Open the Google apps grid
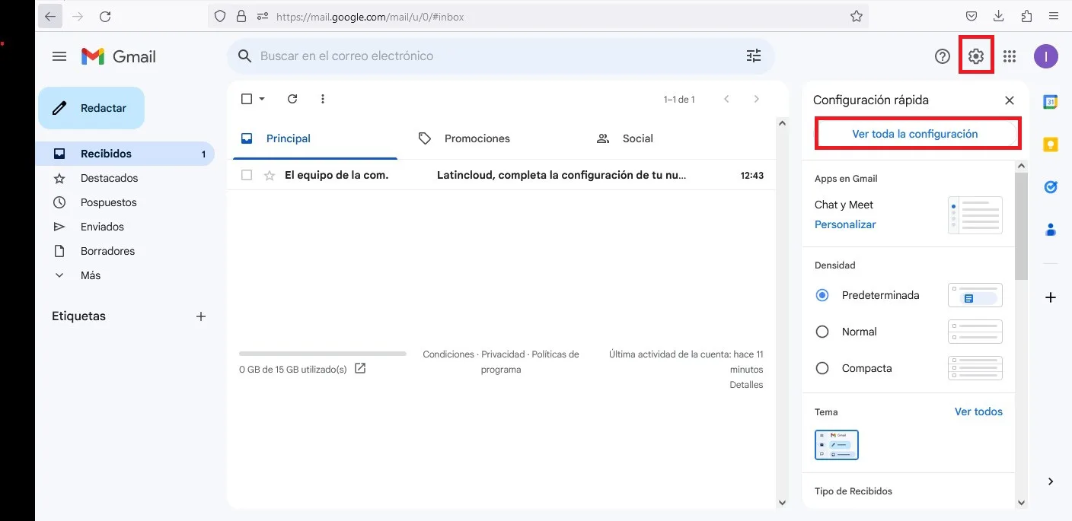 point(1010,56)
